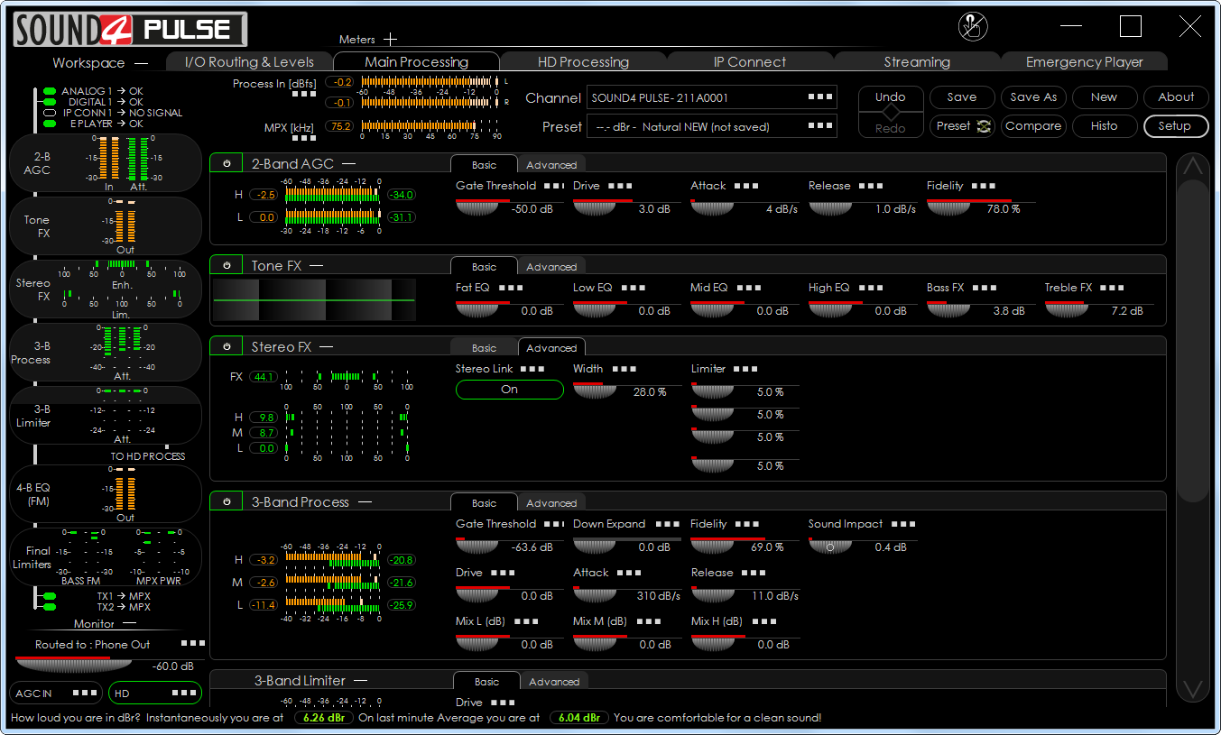Open options dots for 3-Band Process Fidelity
The width and height of the screenshot is (1221, 735).
pyautogui.click(x=748, y=524)
